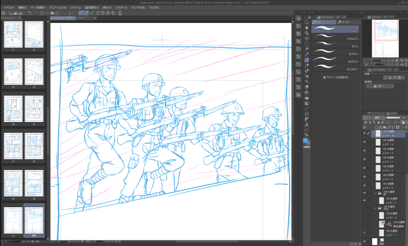Select the Decoration sparkle tool
Image resolution: width=408 pixels, height=246 pixels.
pyautogui.click(x=307, y=82)
